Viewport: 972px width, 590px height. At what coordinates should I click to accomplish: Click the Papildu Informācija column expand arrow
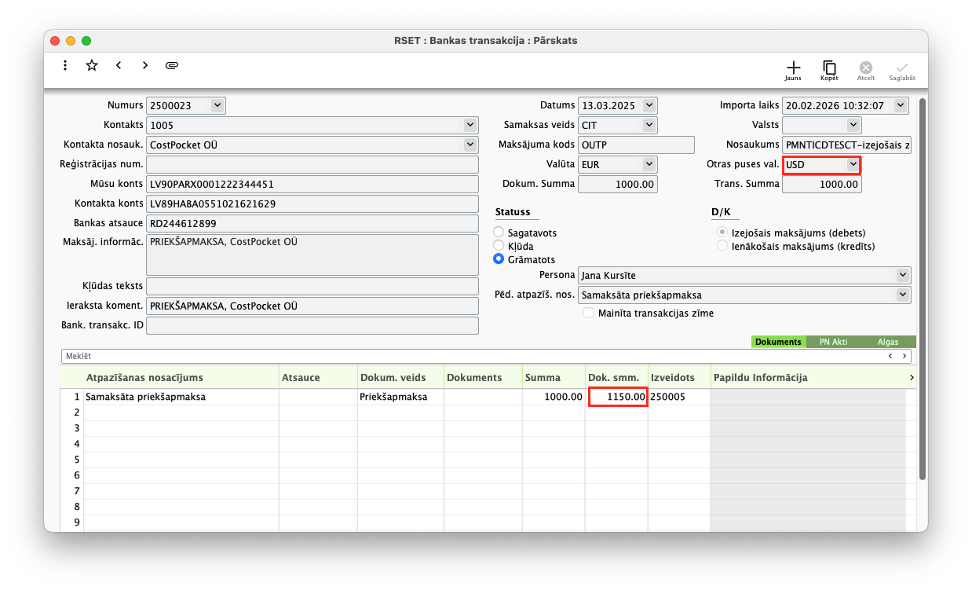pyautogui.click(x=911, y=378)
